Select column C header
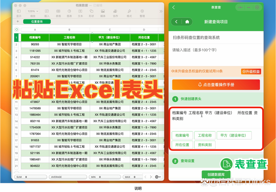This screenshot has width=276, height=192. pyautogui.click(x=110, y=30)
